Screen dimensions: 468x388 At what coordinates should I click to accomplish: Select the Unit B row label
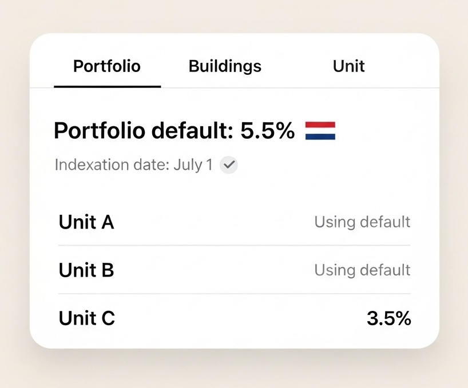(86, 270)
